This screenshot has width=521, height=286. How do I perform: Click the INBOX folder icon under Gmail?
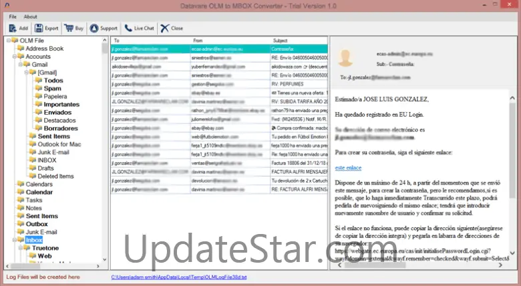click(x=33, y=160)
